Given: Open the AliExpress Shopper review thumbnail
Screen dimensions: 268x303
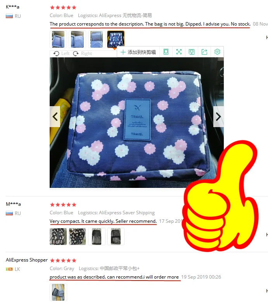Looking at the screenshot, I should coord(58,292).
